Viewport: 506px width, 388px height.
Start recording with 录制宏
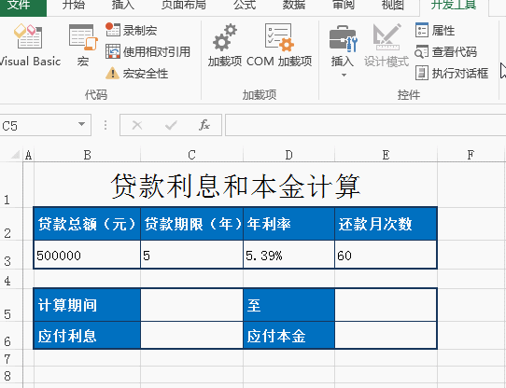[x=131, y=31]
